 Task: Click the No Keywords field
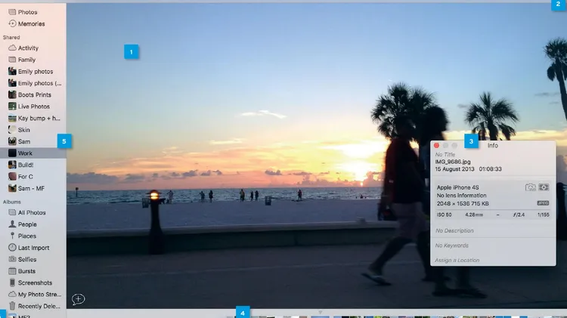coord(451,245)
